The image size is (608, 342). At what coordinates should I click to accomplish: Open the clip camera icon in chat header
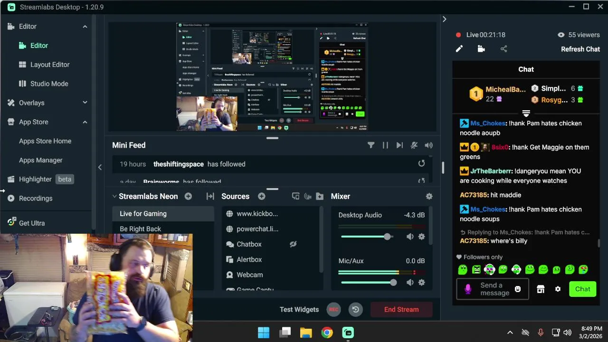(481, 49)
